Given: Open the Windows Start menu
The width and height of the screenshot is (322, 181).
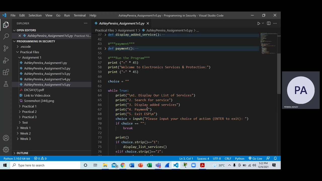Looking at the screenshot, I should tap(5, 165).
